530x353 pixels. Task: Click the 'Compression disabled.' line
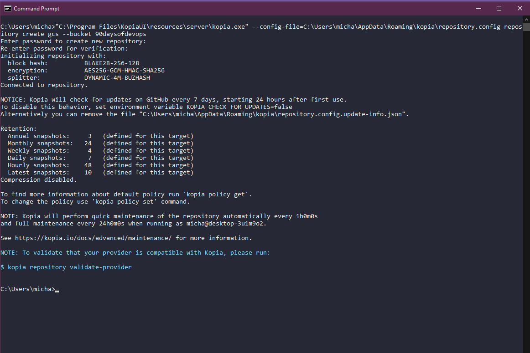pos(39,179)
